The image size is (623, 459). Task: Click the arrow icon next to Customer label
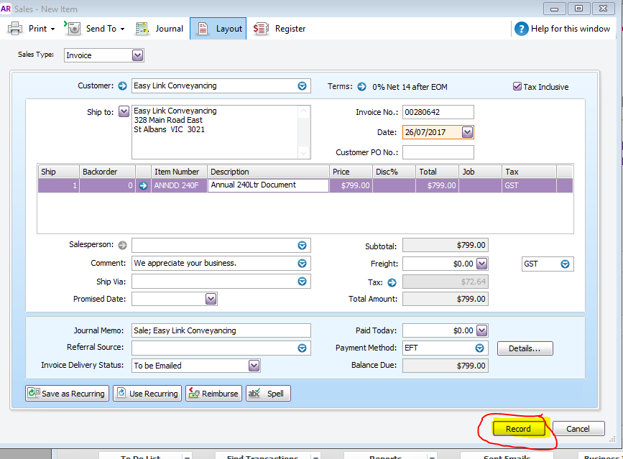[x=122, y=85]
